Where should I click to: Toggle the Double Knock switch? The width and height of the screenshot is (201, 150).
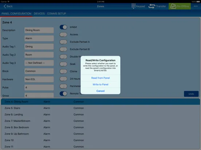63,57
